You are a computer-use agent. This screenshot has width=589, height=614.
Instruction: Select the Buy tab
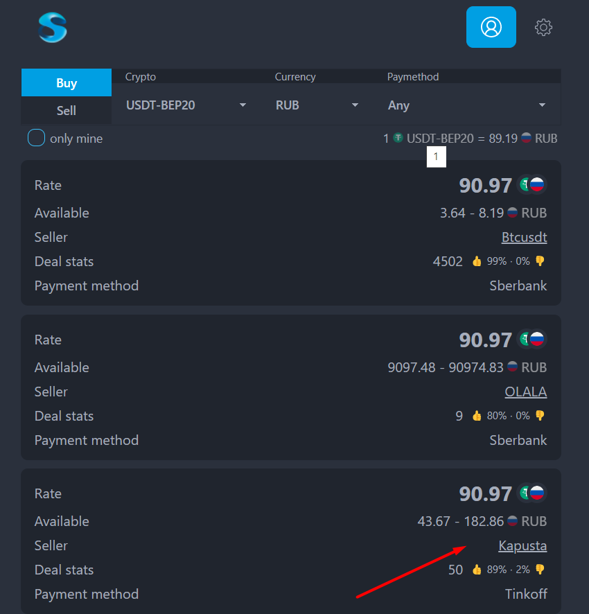67,82
